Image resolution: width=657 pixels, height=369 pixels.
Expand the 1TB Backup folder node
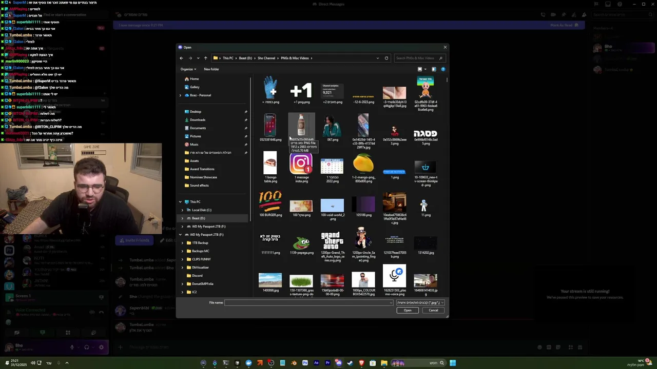coord(182,243)
